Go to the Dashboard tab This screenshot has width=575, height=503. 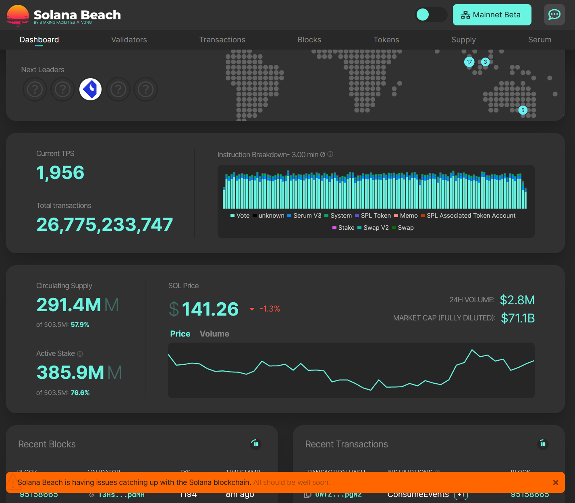pyautogui.click(x=39, y=39)
